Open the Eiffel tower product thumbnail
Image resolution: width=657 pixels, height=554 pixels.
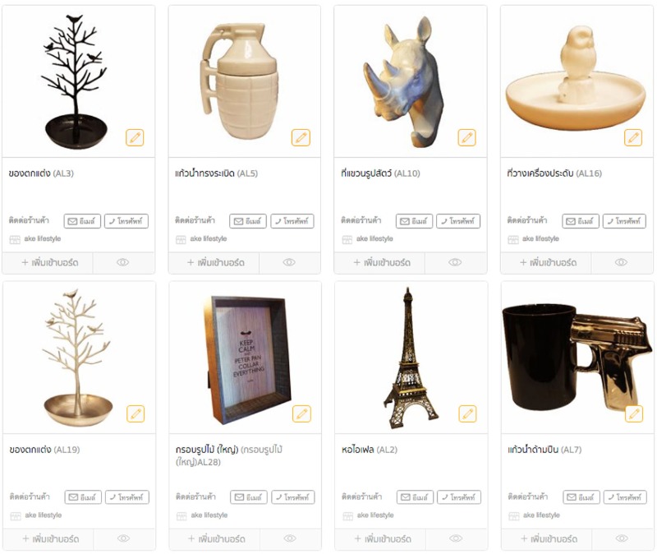[x=411, y=358]
